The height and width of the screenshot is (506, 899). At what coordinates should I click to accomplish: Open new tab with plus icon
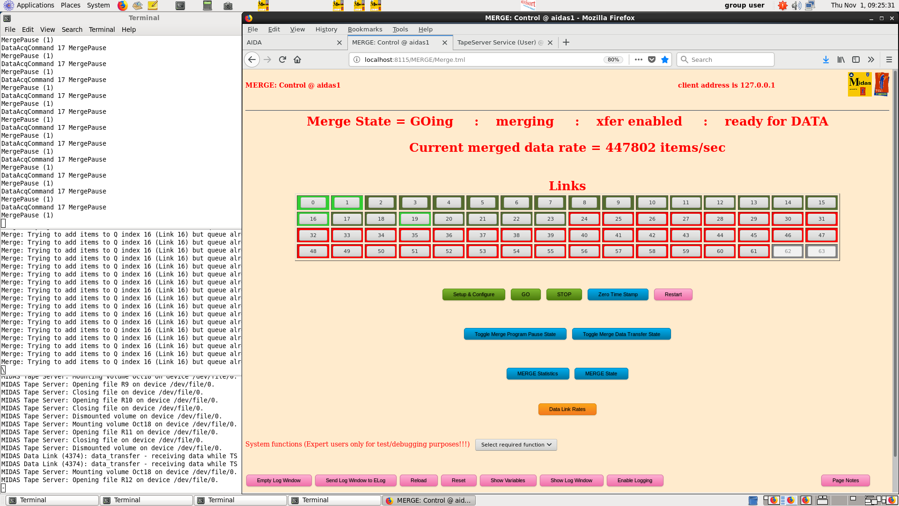(x=566, y=42)
